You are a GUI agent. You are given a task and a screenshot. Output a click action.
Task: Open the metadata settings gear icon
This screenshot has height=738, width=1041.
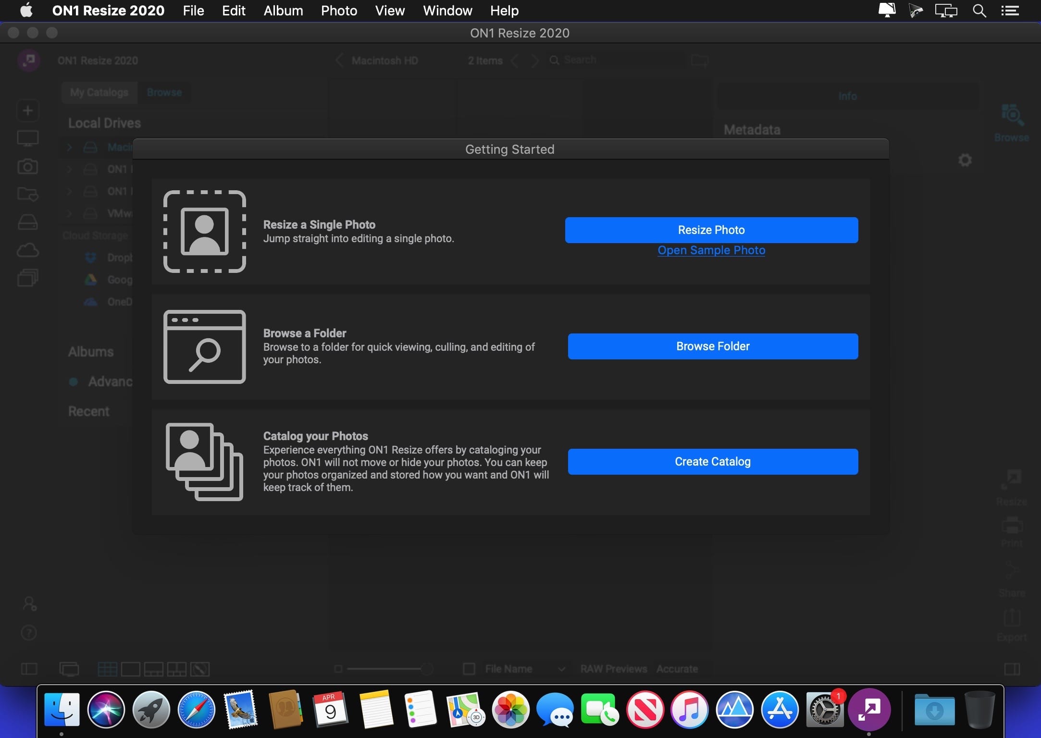[x=965, y=160]
